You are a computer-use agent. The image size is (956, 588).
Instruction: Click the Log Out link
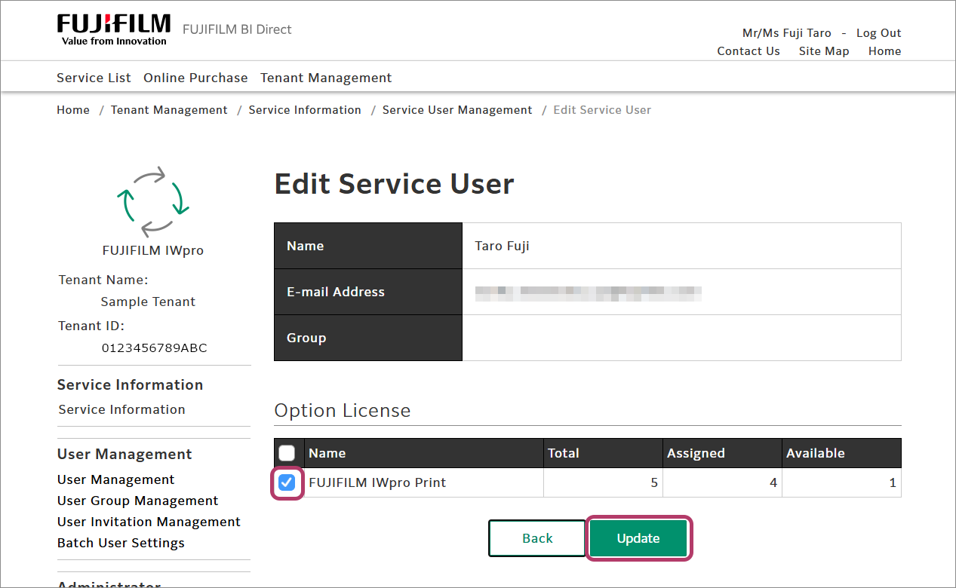(878, 33)
